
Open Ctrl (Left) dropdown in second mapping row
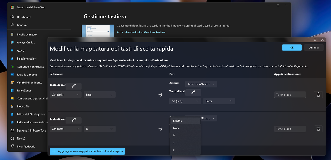pyautogui.click(x=66, y=129)
